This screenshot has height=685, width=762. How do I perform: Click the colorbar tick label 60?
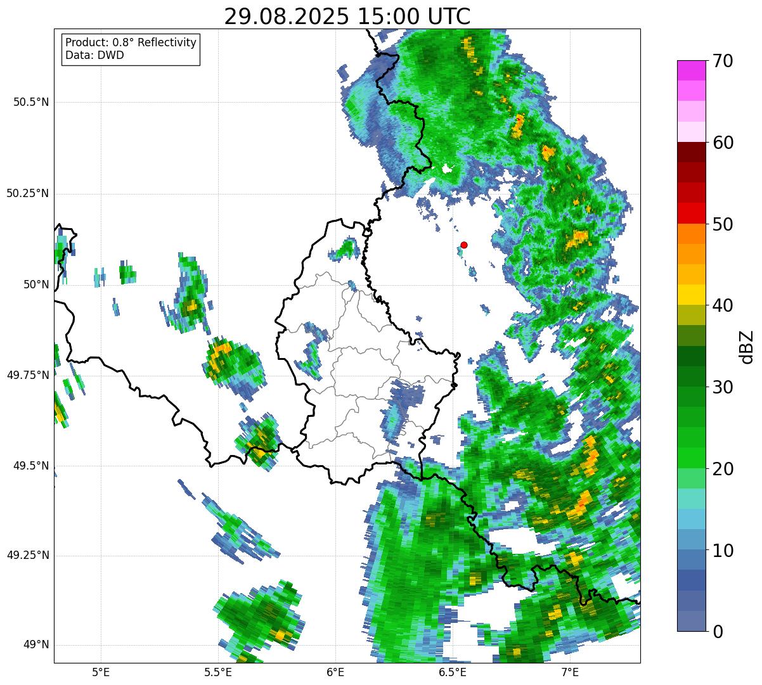coord(723,143)
